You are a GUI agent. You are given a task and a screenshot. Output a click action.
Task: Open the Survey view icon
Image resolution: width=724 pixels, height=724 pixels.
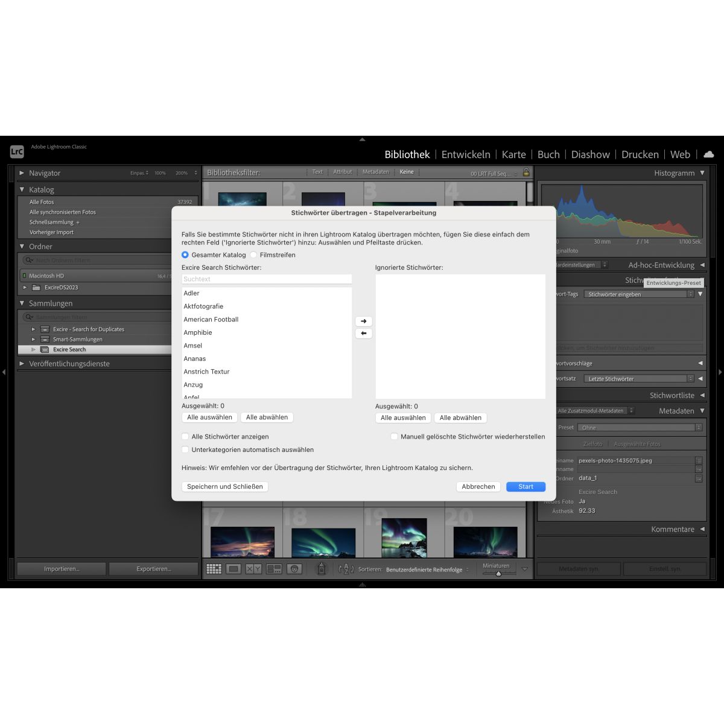(x=274, y=569)
